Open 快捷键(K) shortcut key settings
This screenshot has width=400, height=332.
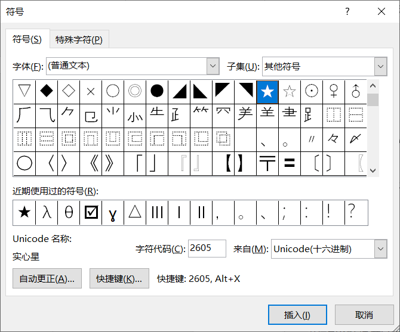[x=119, y=278]
